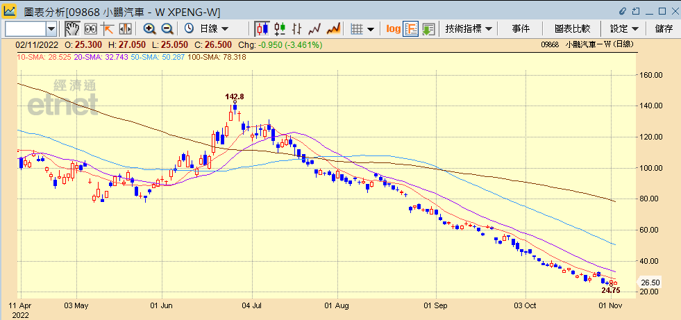Click the 142.8 high price label
The image size is (681, 320).
point(234,96)
